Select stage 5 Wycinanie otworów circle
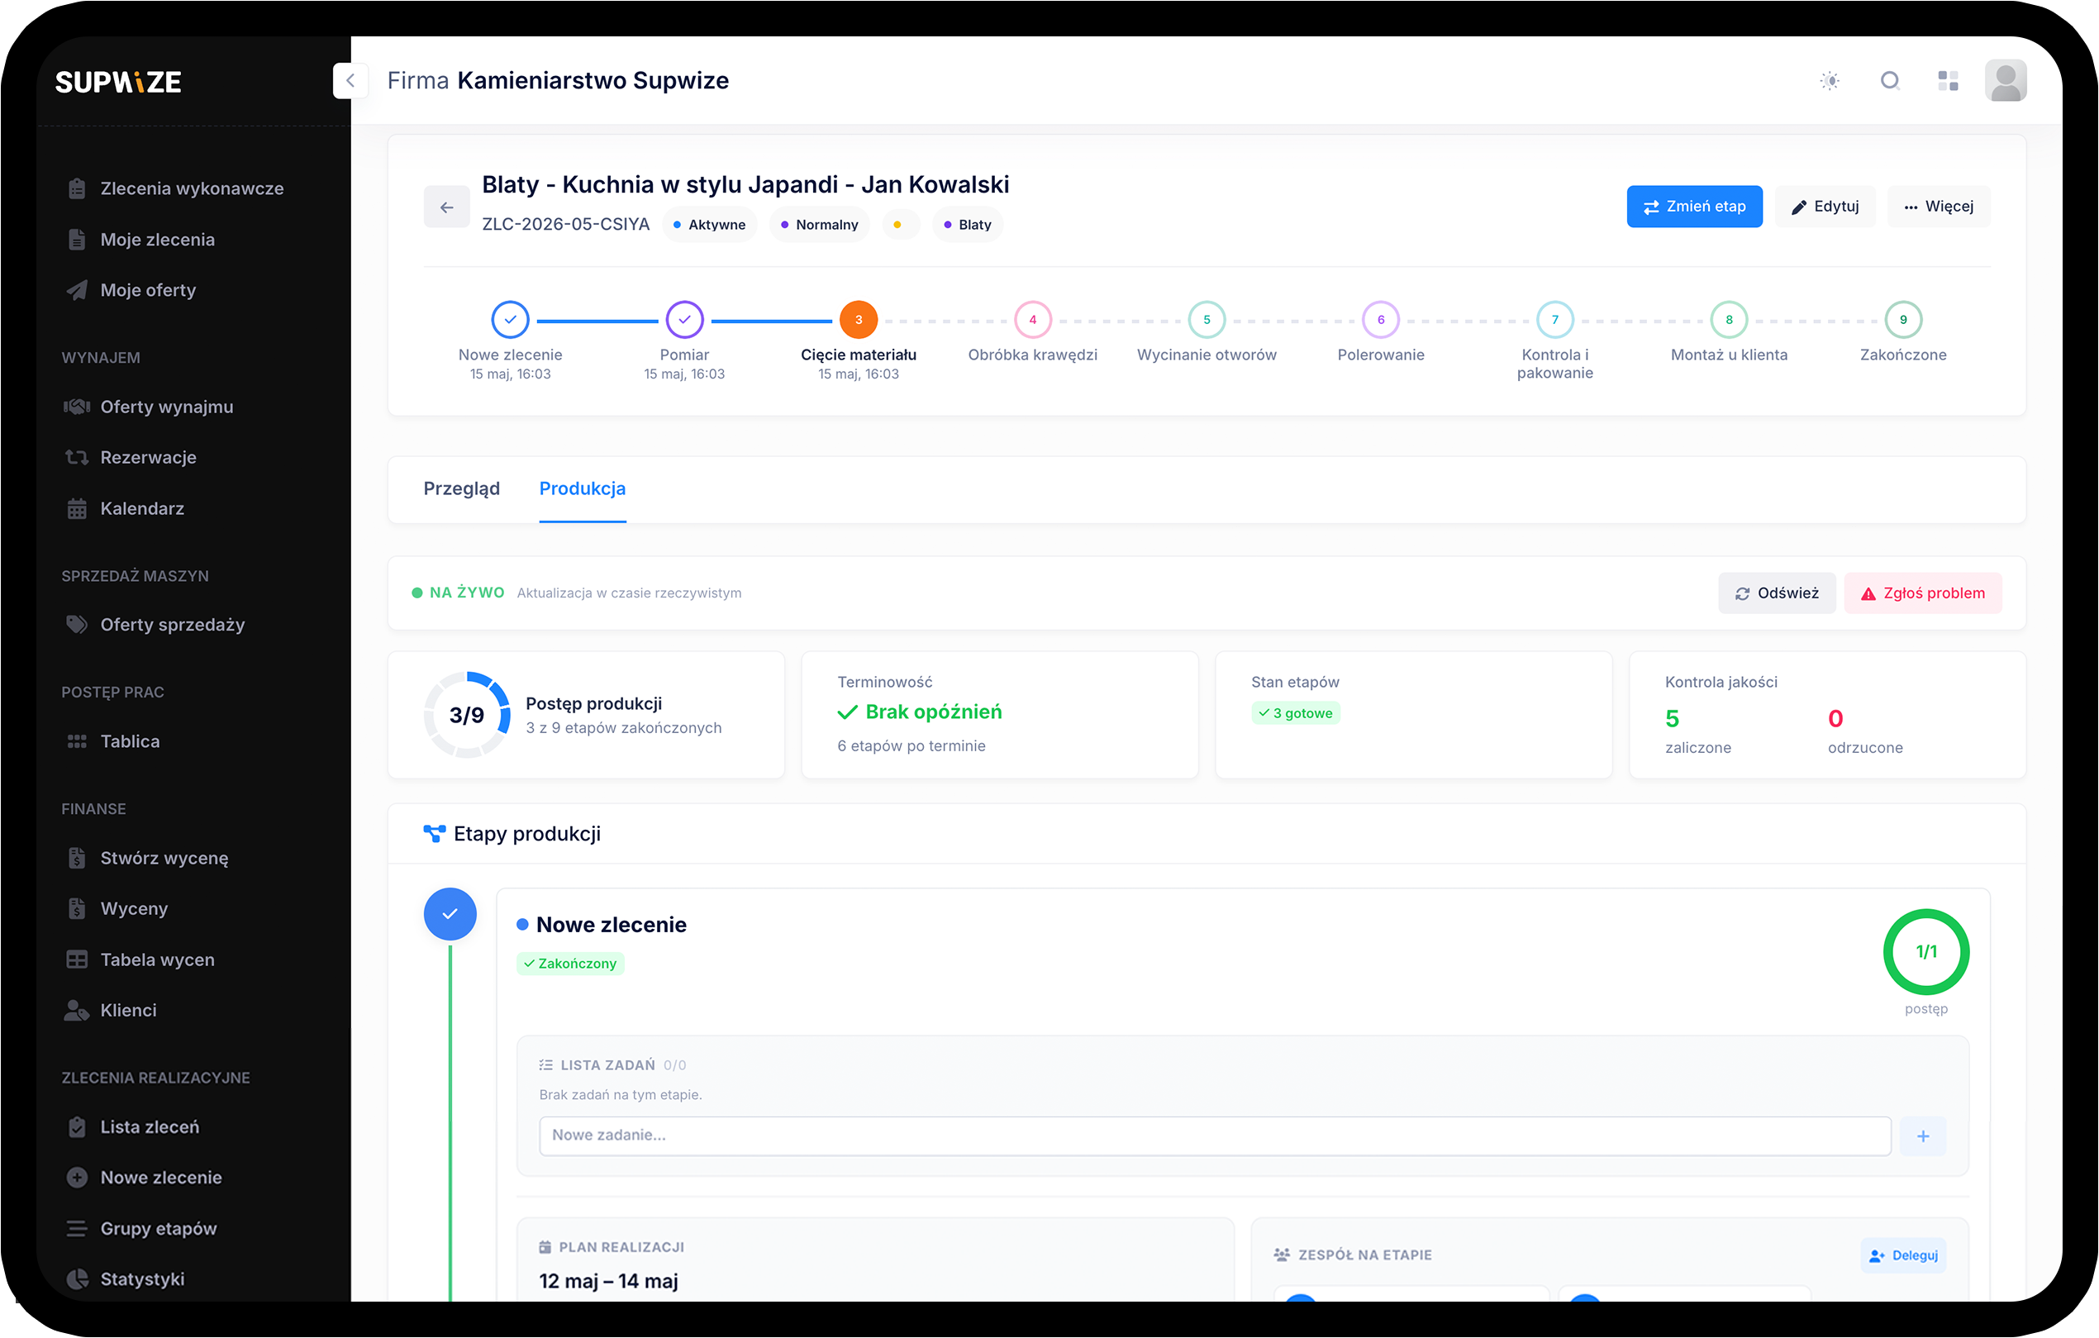This screenshot has width=2099, height=1338. (1207, 320)
